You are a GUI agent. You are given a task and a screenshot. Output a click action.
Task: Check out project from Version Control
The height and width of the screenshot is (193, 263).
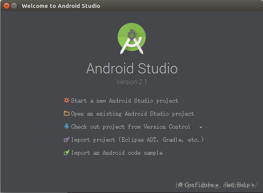point(131,127)
